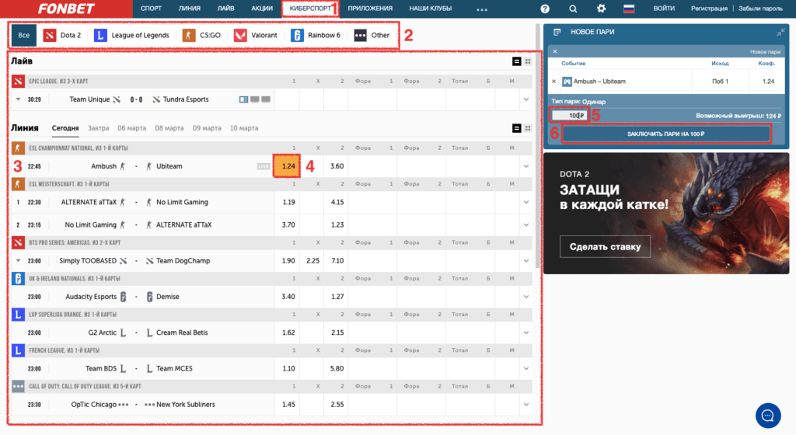Collapse Simply TOOBASED row left triangle

point(19,260)
